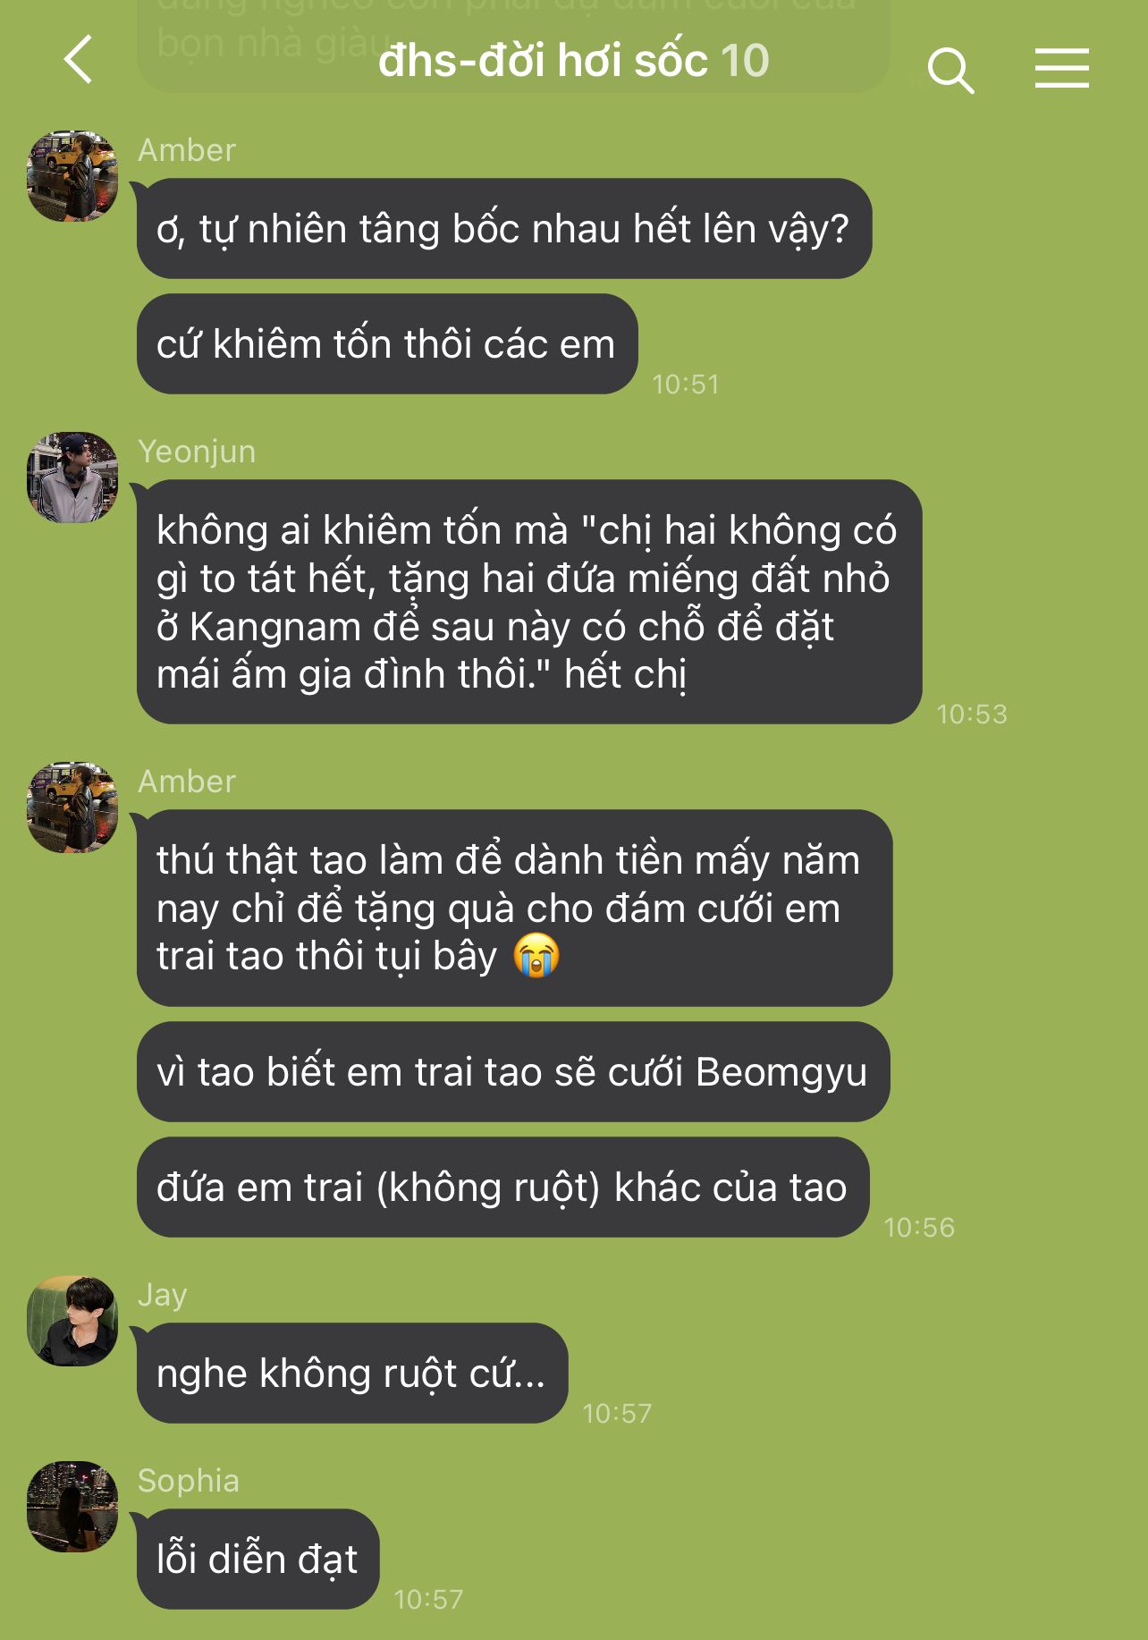Viewport: 1148px width, 1640px height.
Task: Tap the crying emoji in Amber's message
Action: (536, 955)
